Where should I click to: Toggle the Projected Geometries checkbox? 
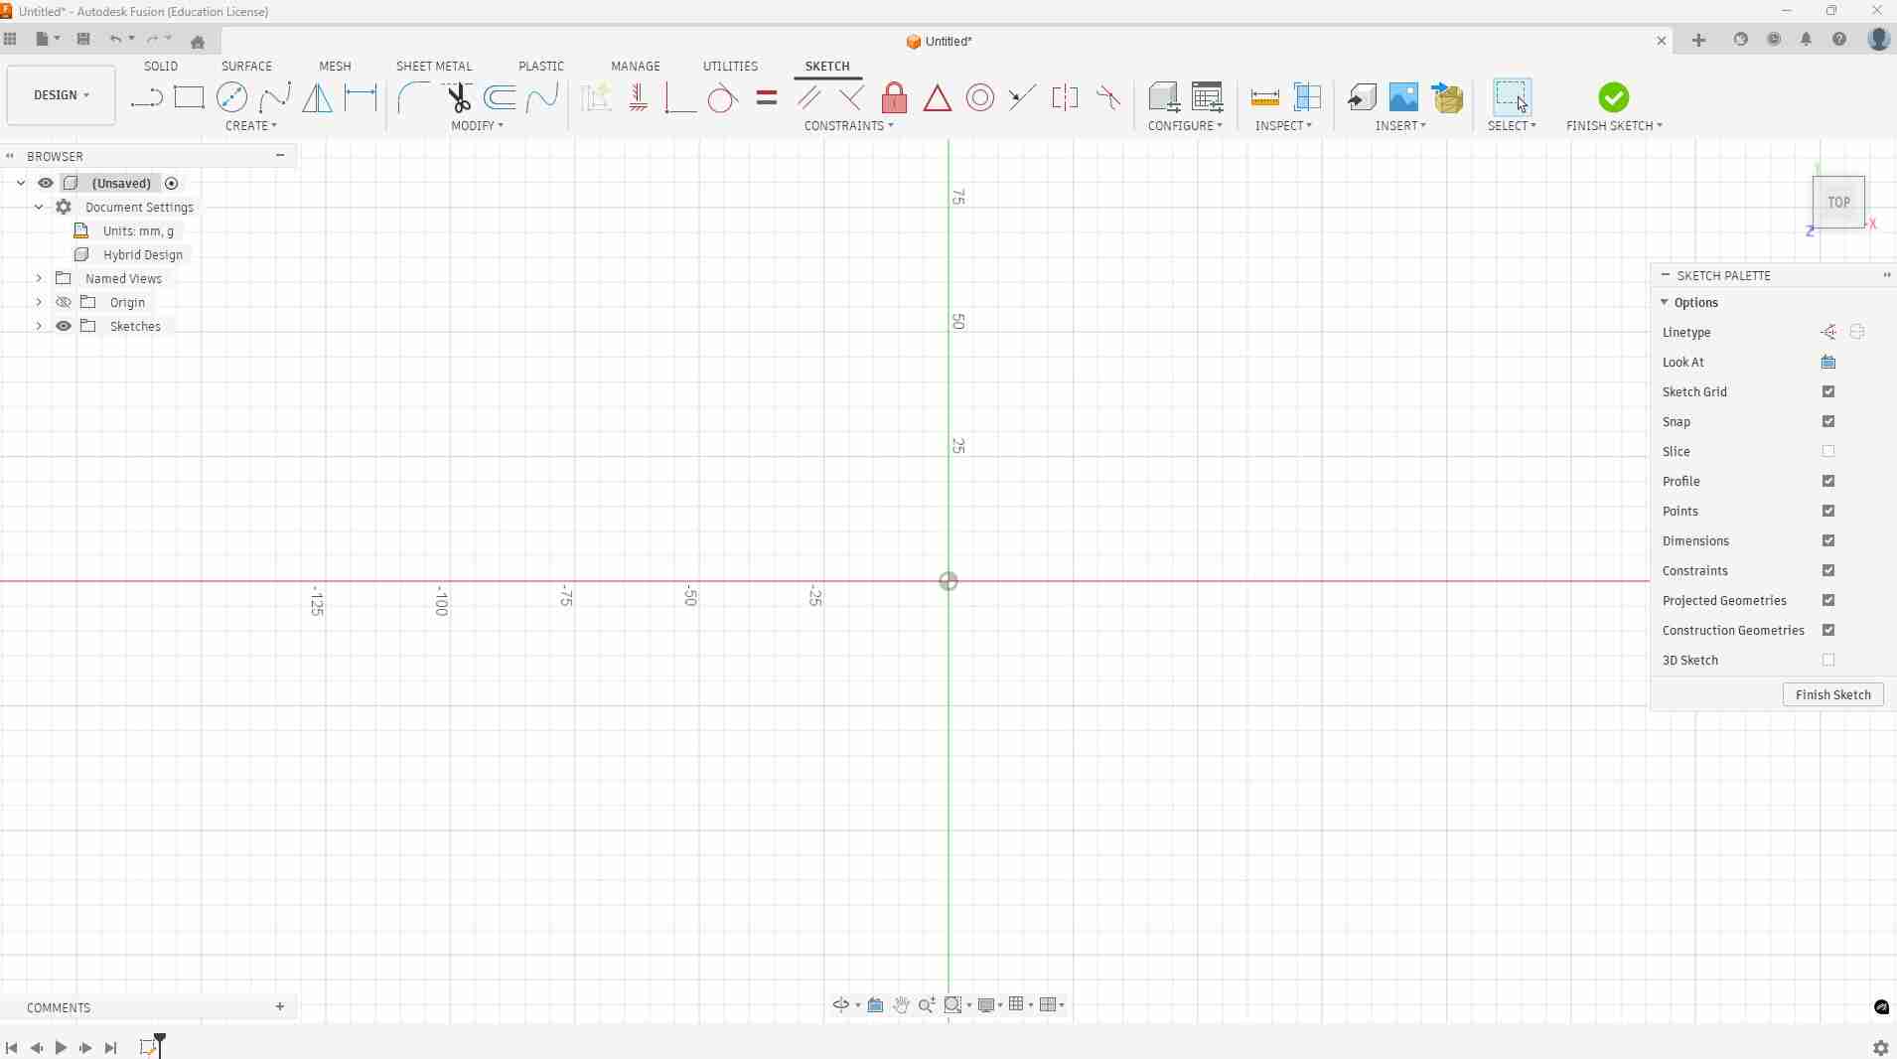1828,601
